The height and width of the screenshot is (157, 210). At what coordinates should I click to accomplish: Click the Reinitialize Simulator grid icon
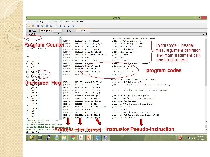51,26
